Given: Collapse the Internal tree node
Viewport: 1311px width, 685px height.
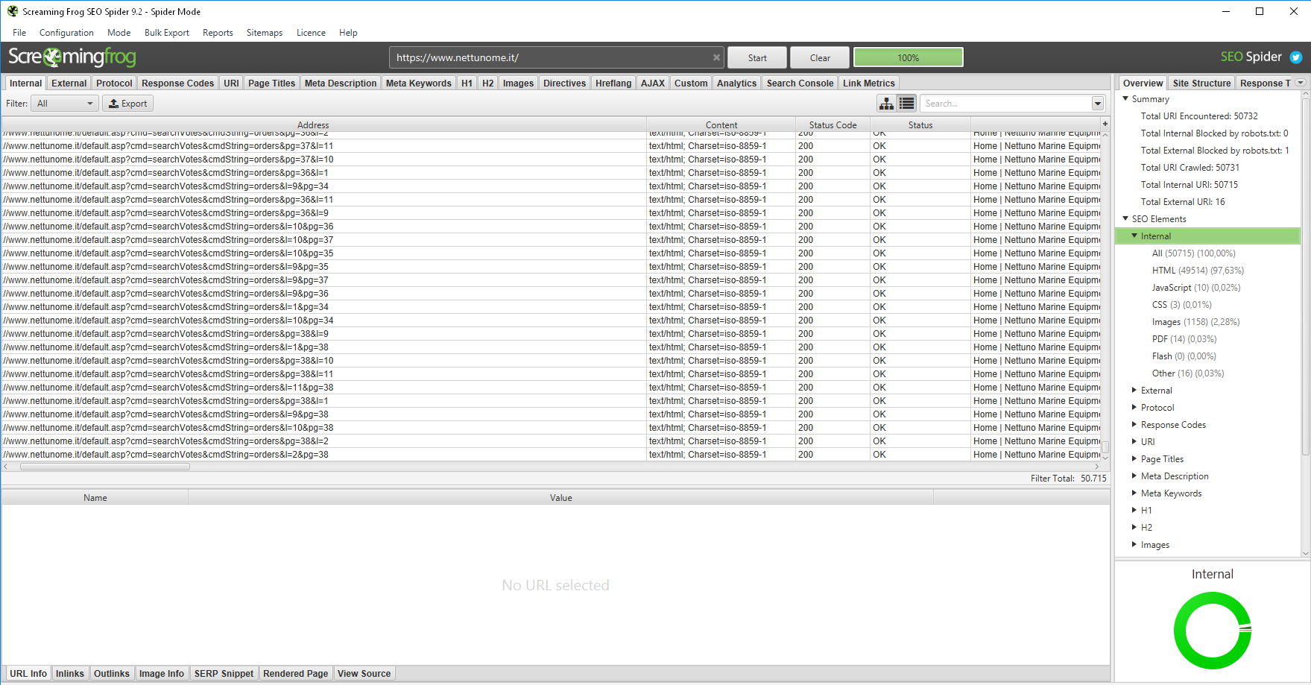Looking at the screenshot, I should coord(1134,236).
